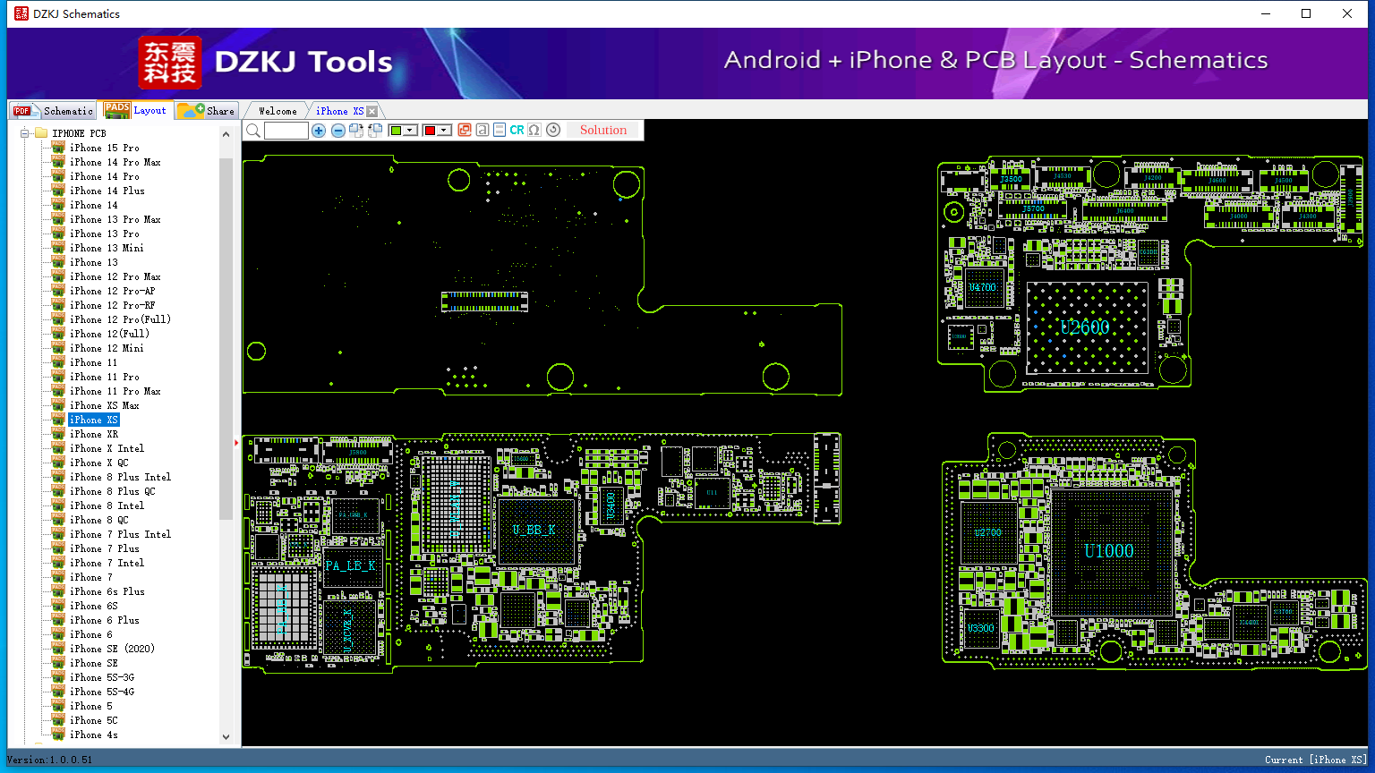Switch to the Schematic tab
1375x773 pixels.
click(x=53, y=111)
